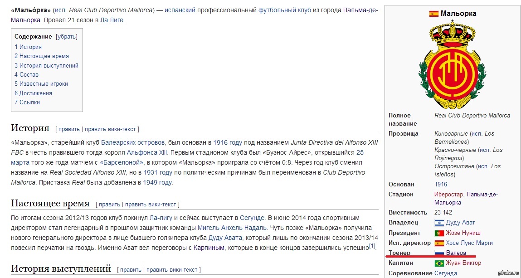The width and height of the screenshot is (521, 278).
Task: Hide the contents box with убрать
Action: (x=67, y=37)
